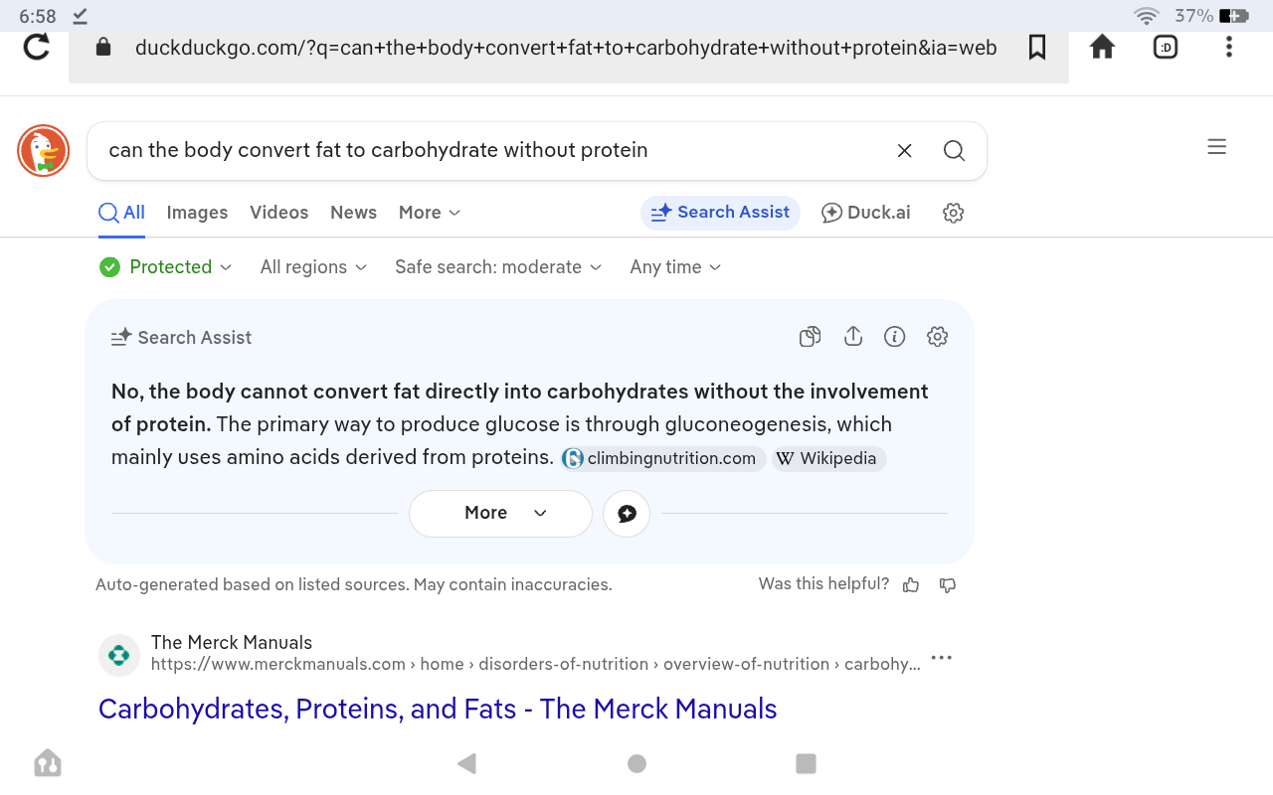Viewport: 1273px width, 795px height.
Task: Clear the search query text
Action: pyautogui.click(x=905, y=151)
